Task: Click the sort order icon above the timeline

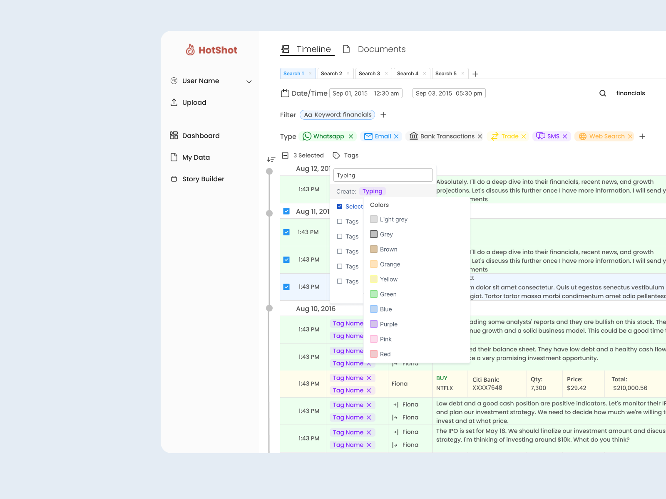Action: 271,159
